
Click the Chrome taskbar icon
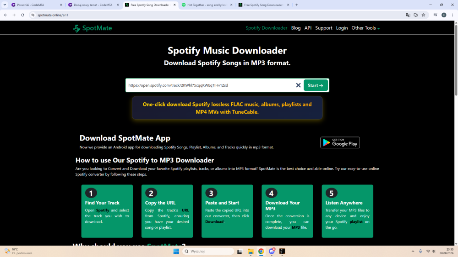[261, 251]
